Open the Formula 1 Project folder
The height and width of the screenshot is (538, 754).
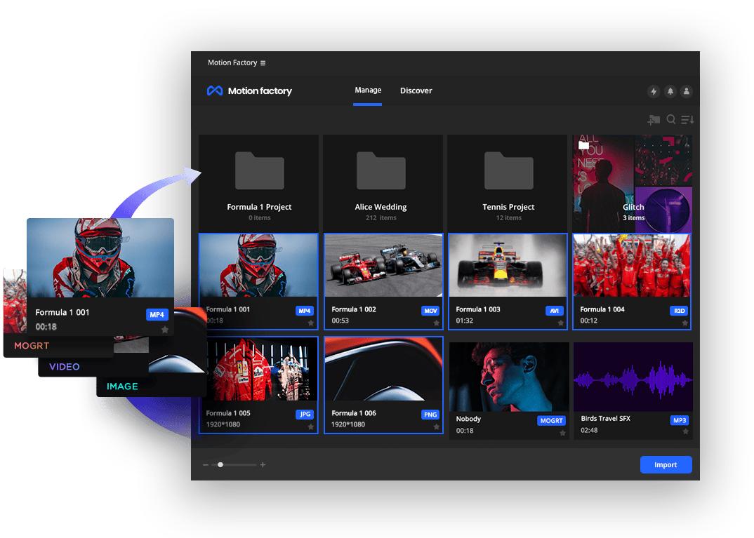(x=259, y=184)
